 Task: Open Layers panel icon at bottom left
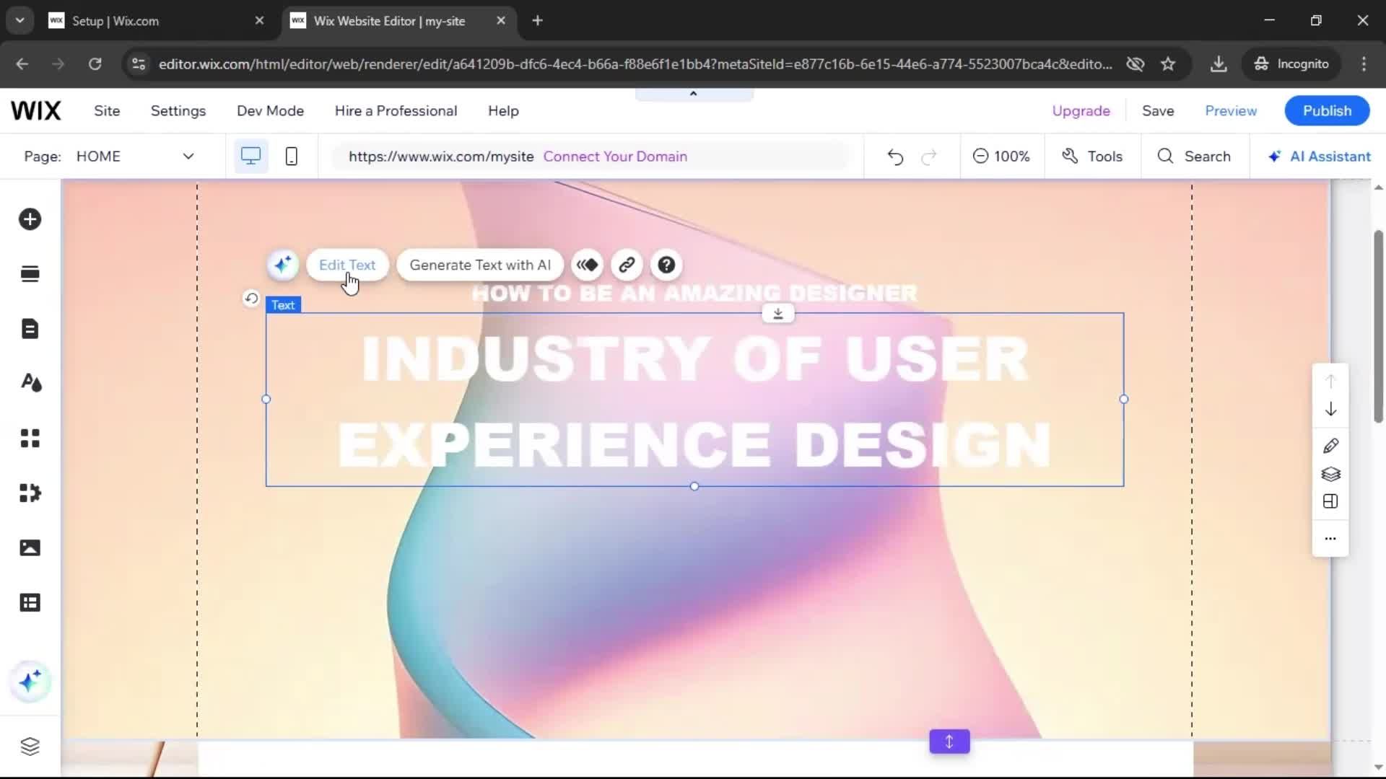[30, 747]
